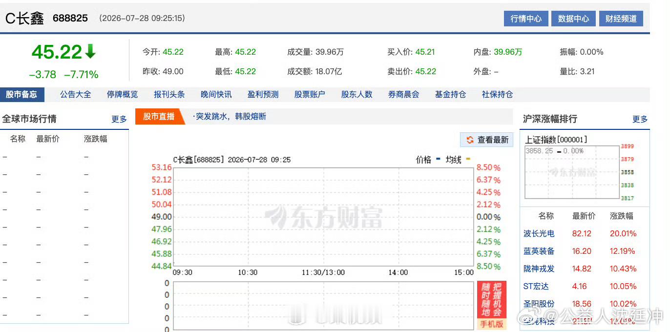Open the 圣阳股份 stock link
Viewport: 670px width, 332px height.
coord(539,304)
